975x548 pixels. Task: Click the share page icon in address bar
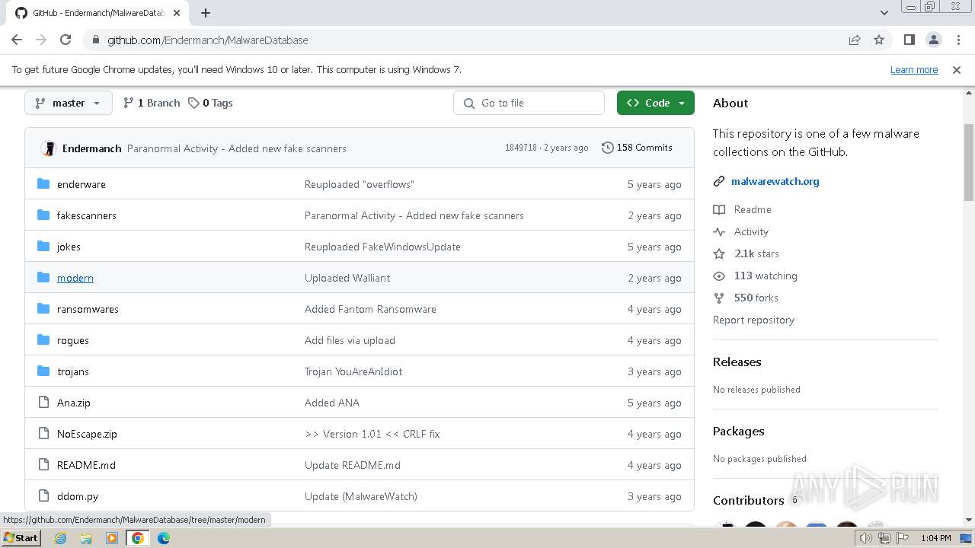pyautogui.click(x=855, y=40)
